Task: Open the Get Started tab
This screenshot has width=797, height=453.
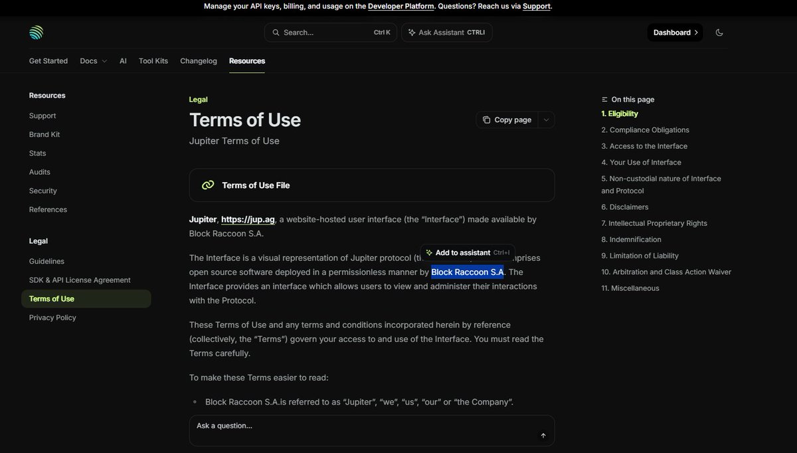Action: coord(48,61)
